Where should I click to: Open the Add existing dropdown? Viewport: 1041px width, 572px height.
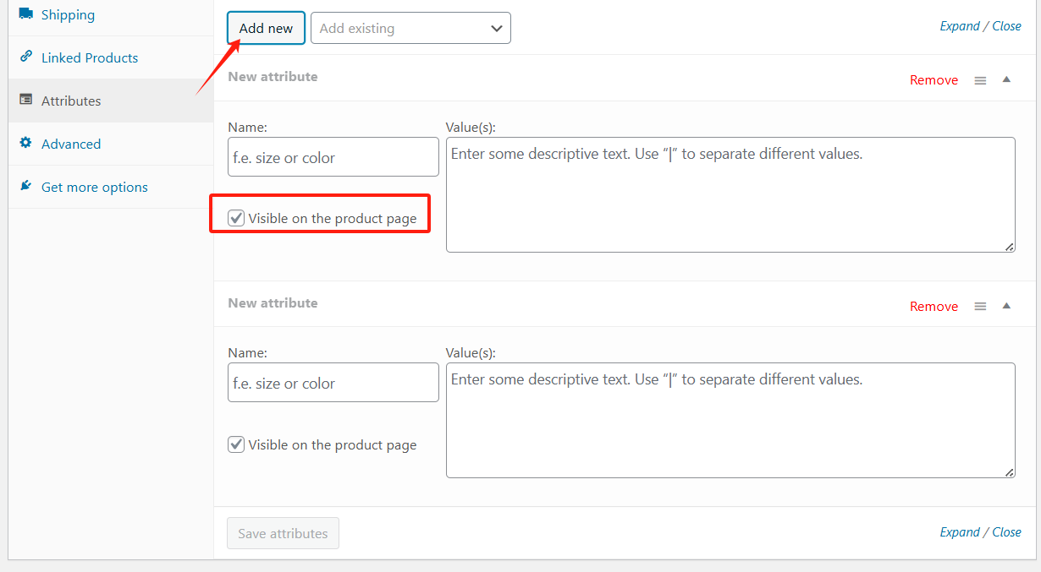(410, 28)
